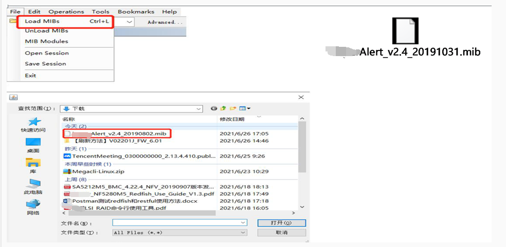Open the Operations menu

[66, 11]
